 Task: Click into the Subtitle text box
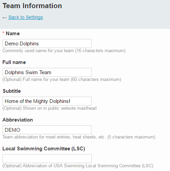point(47,101)
